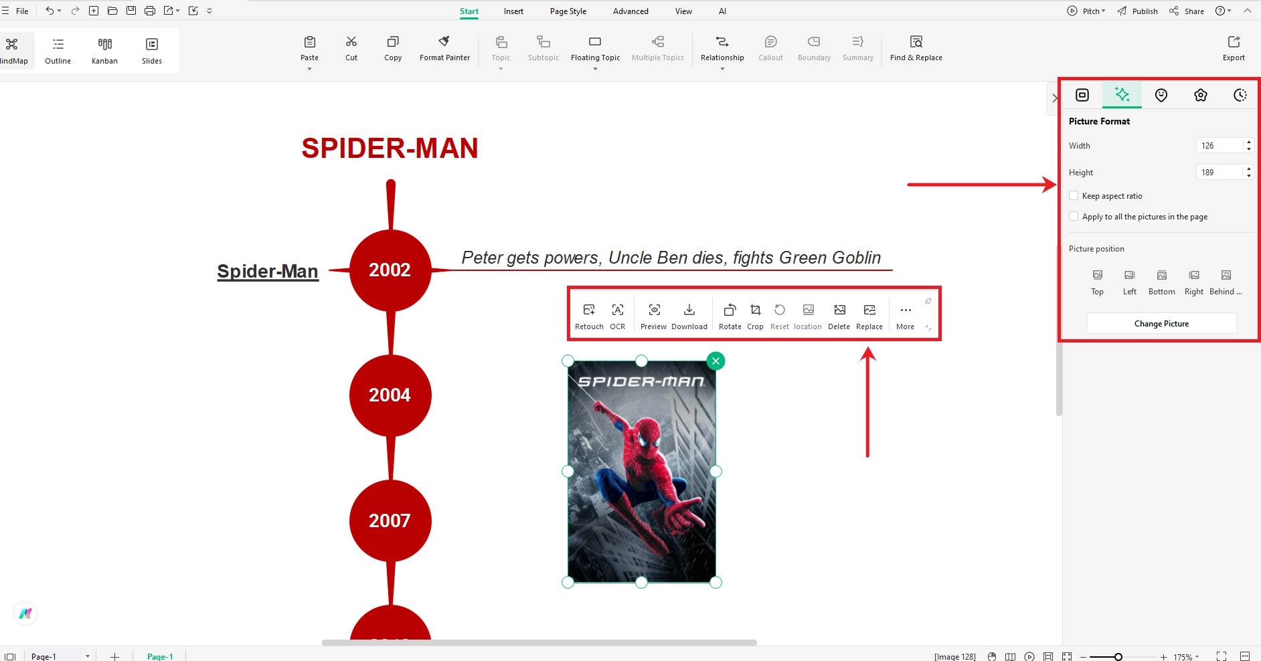This screenshot has width=1261, height=661.
Task: Select the green Page-1 tab
Action: click(160, 656)
